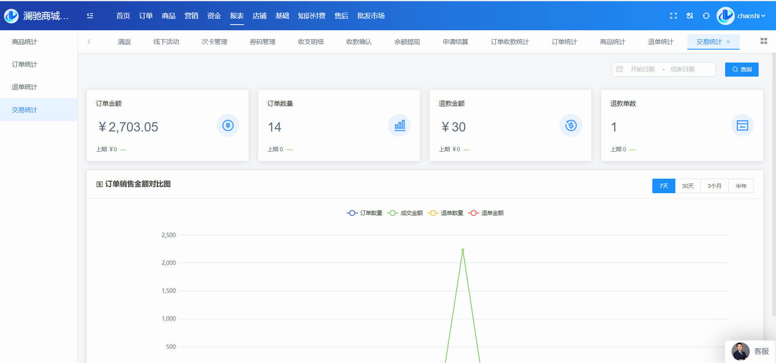
Task: Click the order amount yen icon
Action: (x=228, y=125)
